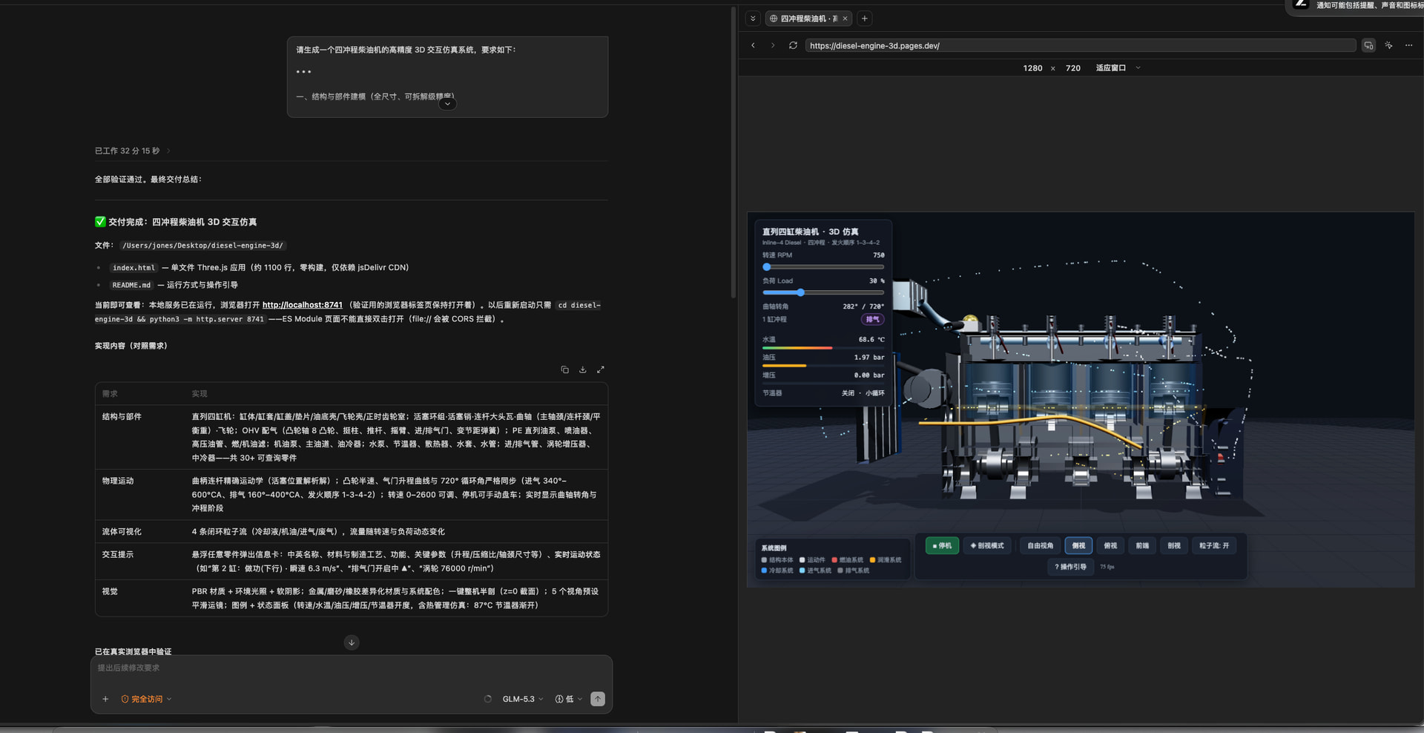Click 物理运动 table row label
The width and height of the screenshot is (1424, 733).
[118, 481]
